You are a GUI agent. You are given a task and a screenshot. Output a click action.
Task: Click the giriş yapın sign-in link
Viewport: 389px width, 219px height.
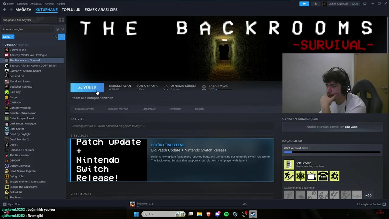351,127
